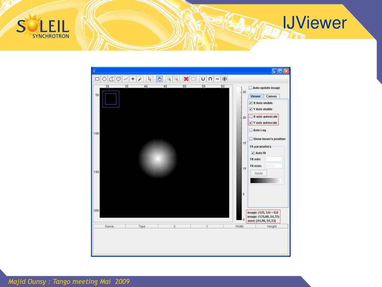Click the zoom in magnifier icon

click(x=169, y=79)
